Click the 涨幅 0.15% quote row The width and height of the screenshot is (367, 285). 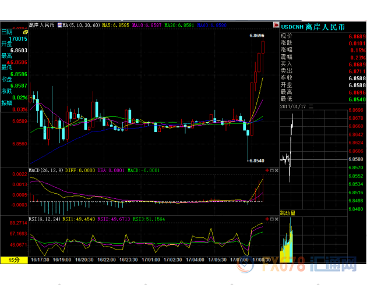(323, 50)
